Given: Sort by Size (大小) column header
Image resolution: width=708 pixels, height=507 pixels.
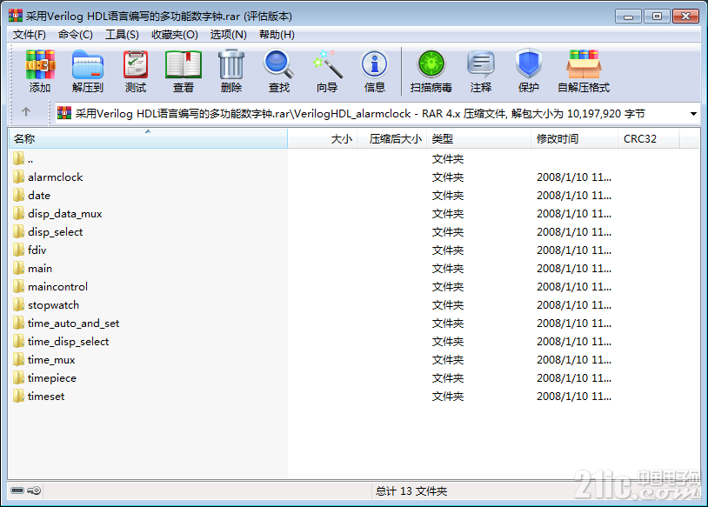Looking at the screenshot, I should click(323, 138).
